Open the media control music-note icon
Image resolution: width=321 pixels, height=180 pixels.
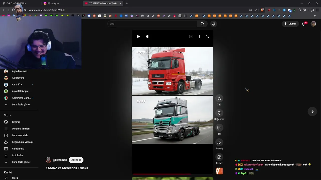[312, 10]
